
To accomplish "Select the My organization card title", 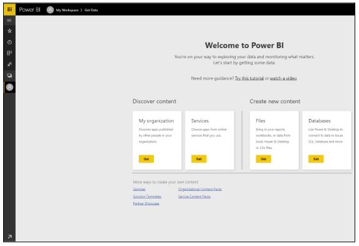I will point(156,121).
